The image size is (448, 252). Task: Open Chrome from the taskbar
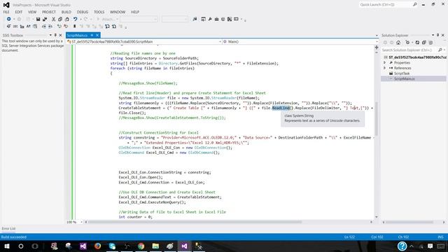[141, 246]
